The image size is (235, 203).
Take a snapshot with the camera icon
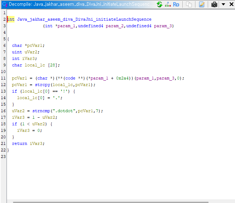pos(214,4)
